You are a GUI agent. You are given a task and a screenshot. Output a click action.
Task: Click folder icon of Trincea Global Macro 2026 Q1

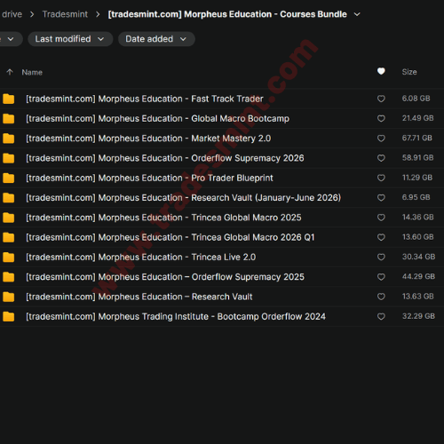(9, 237)
